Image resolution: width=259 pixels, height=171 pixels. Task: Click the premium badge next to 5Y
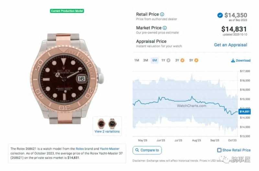coord(196,60)
